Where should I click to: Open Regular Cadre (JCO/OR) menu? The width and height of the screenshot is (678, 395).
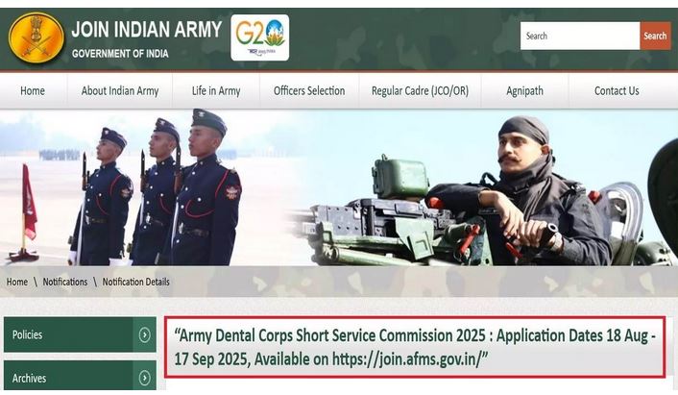pyautogui.click(x=421, y=91)
